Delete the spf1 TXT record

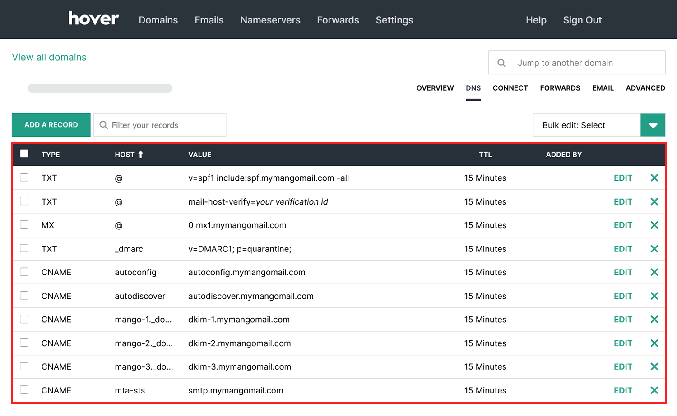click(654, 178)
